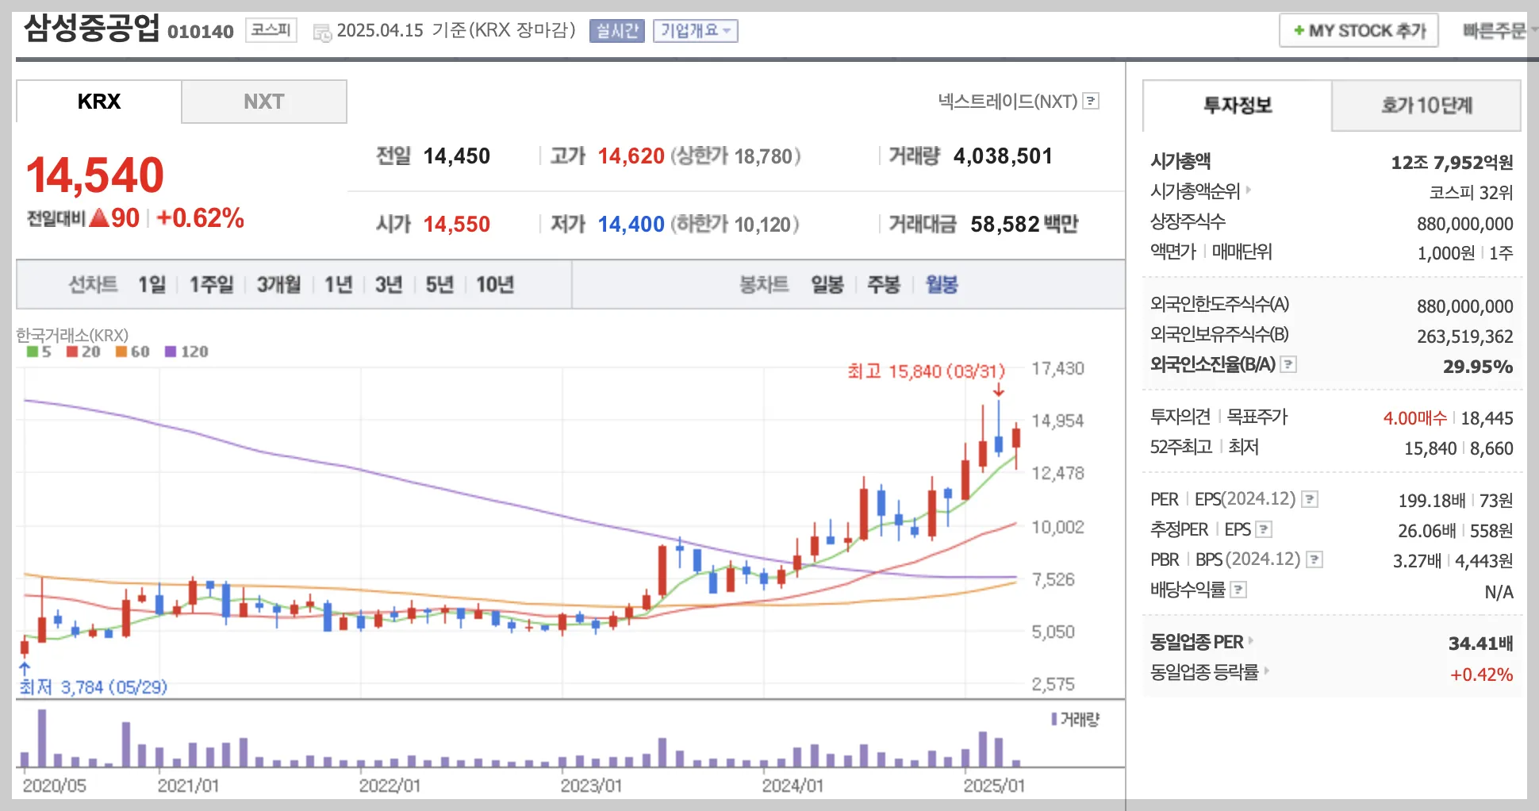Click the 외국인소진율 value 29.95%
This screenshot has height=811, width=1539.
(1478, 367)
